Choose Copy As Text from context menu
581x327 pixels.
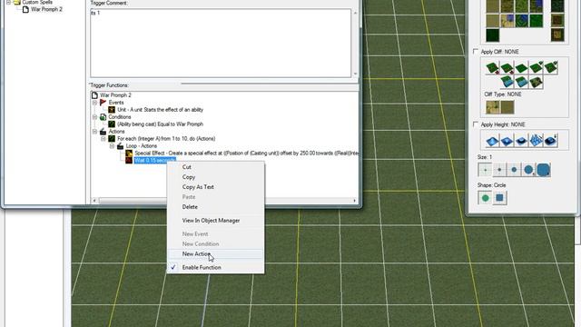(198, 187)
